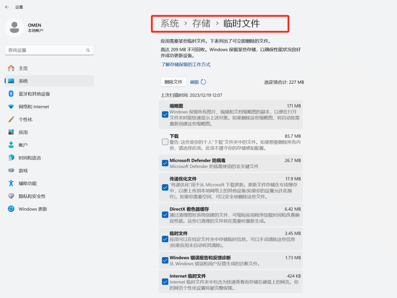Click the OMEN account name
The image size is (397, 298).
coord(35,25)
